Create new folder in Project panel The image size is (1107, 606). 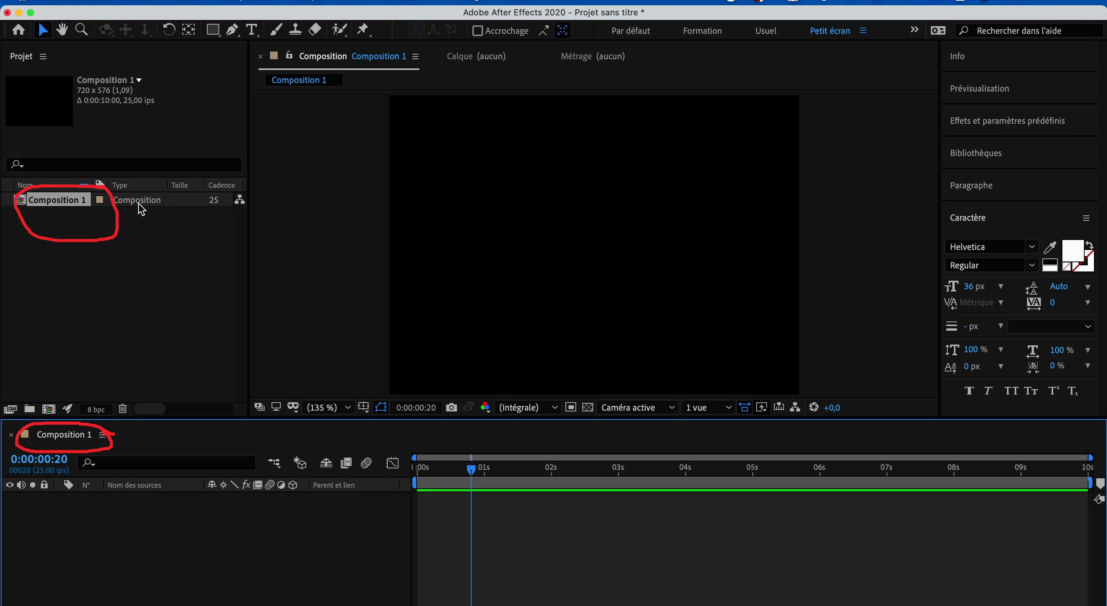(29, 409)
